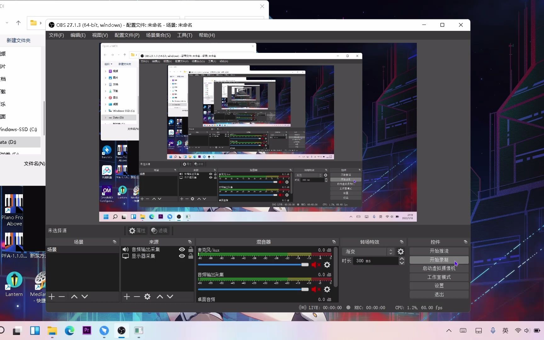544x340 pixels.
Task: Toggle visibility of 音频输出采集 source
Action: pos(182,249)
